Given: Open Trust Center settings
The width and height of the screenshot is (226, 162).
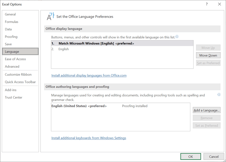Looking at the screenshot, I should [14, 97].
